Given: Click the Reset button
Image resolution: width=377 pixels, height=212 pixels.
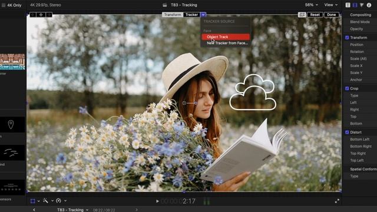Looking at the screenshot, I should click(315, 15).
